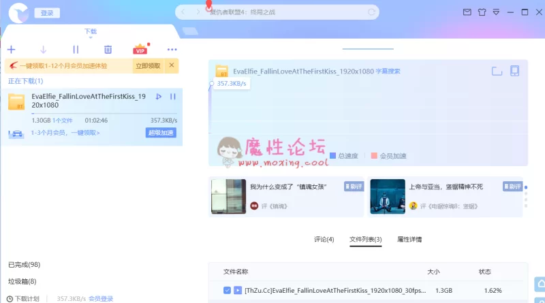Click 立即领取 in the promo banner

(148, 65)
